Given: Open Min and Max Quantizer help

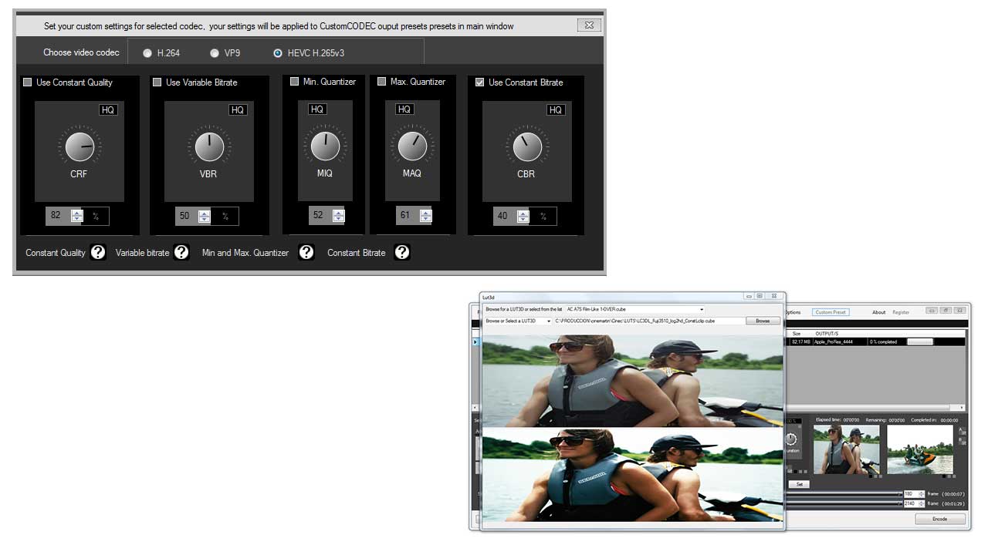Looking at the screenshot, I should [306, 252].
